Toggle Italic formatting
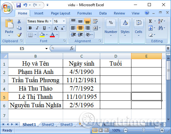This screenshot has height=134, width=171. click(x=37, y=28)
